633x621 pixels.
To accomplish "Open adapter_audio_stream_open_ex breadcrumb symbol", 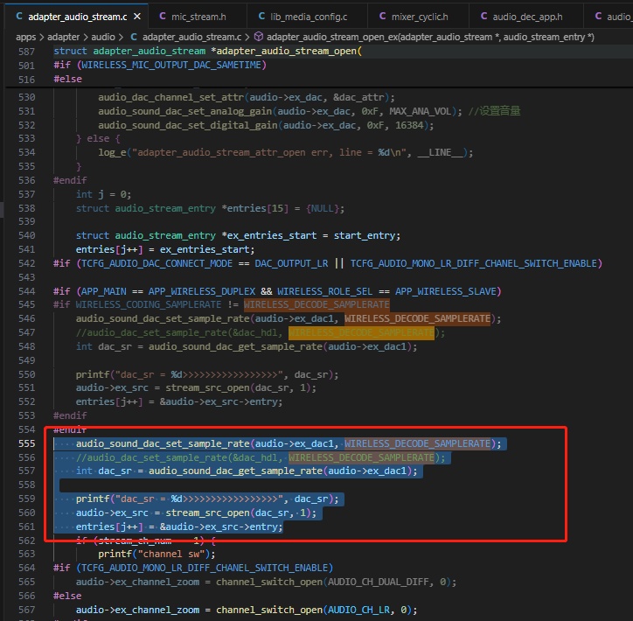I will [x=430, y=37].
